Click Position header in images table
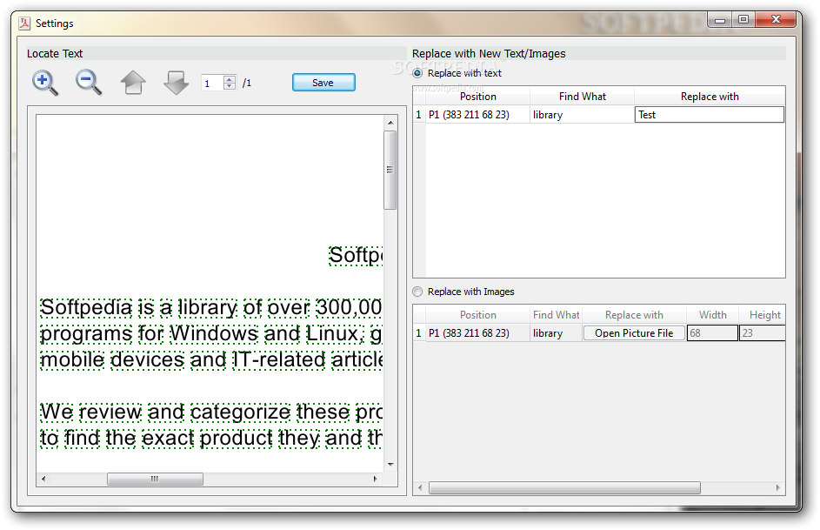This screenshot has width=820, height=530. click(477, 315)
